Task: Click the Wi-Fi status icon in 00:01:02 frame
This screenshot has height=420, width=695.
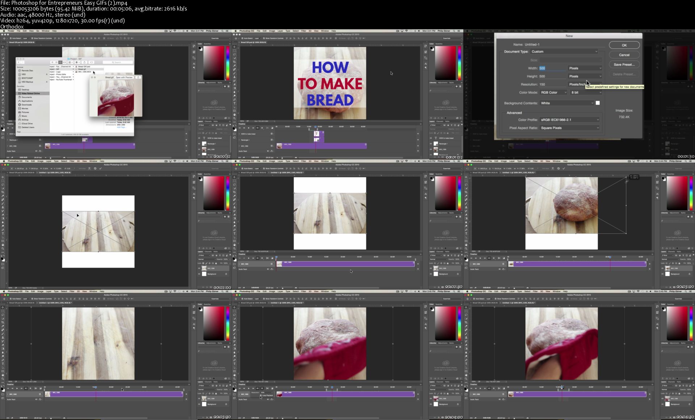Action: [406, 31]
